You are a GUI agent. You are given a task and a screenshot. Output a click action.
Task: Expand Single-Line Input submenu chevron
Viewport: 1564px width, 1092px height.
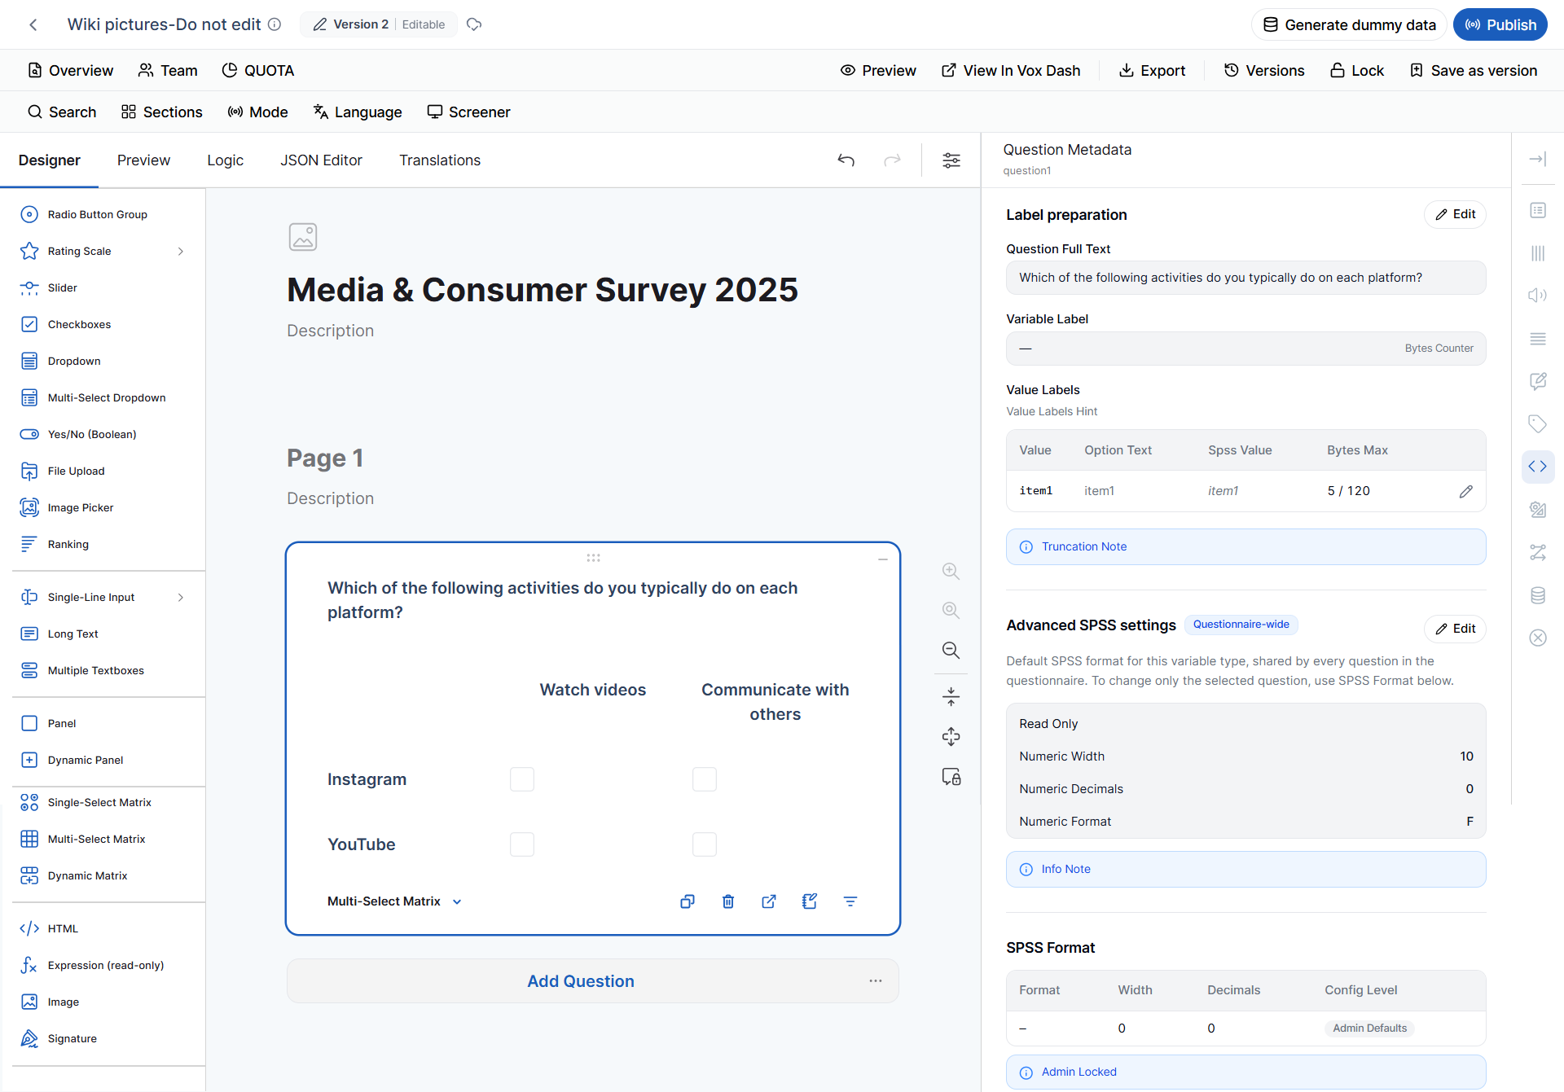click(181, 597)
